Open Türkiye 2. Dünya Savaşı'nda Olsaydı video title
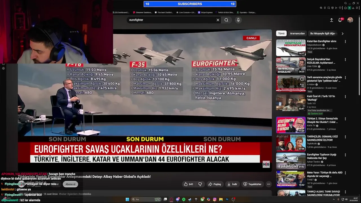Viewport: 361px width, 203px height. pyautogui.click(x=322, y=120)
